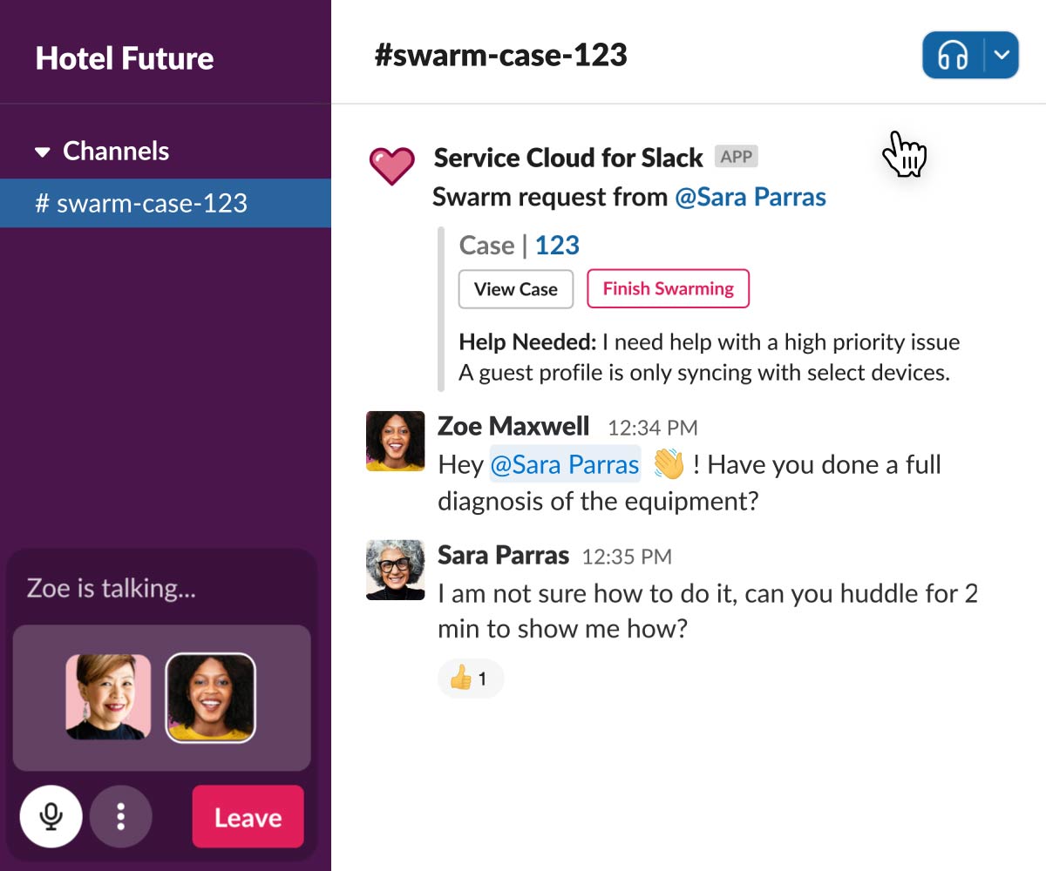Click the View Case button
This screenshot has width=1046, height=871.
click(515, 289)
